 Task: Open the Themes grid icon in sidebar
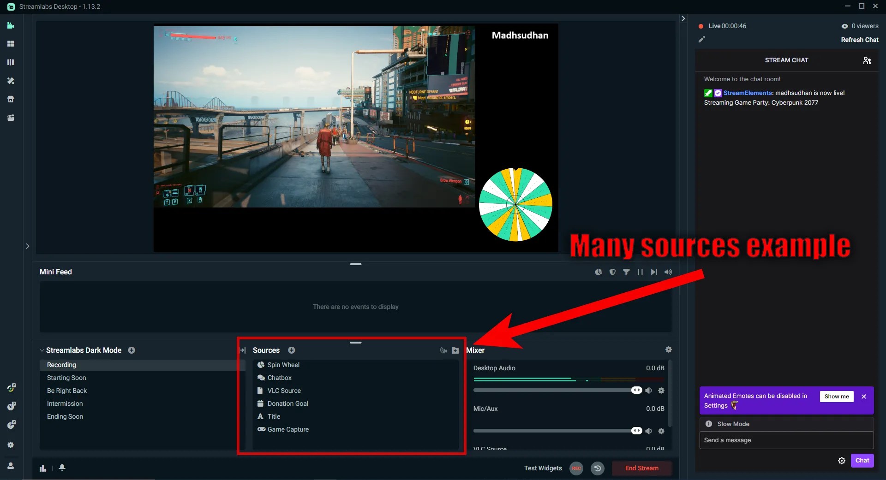click(x=11, y=44)
